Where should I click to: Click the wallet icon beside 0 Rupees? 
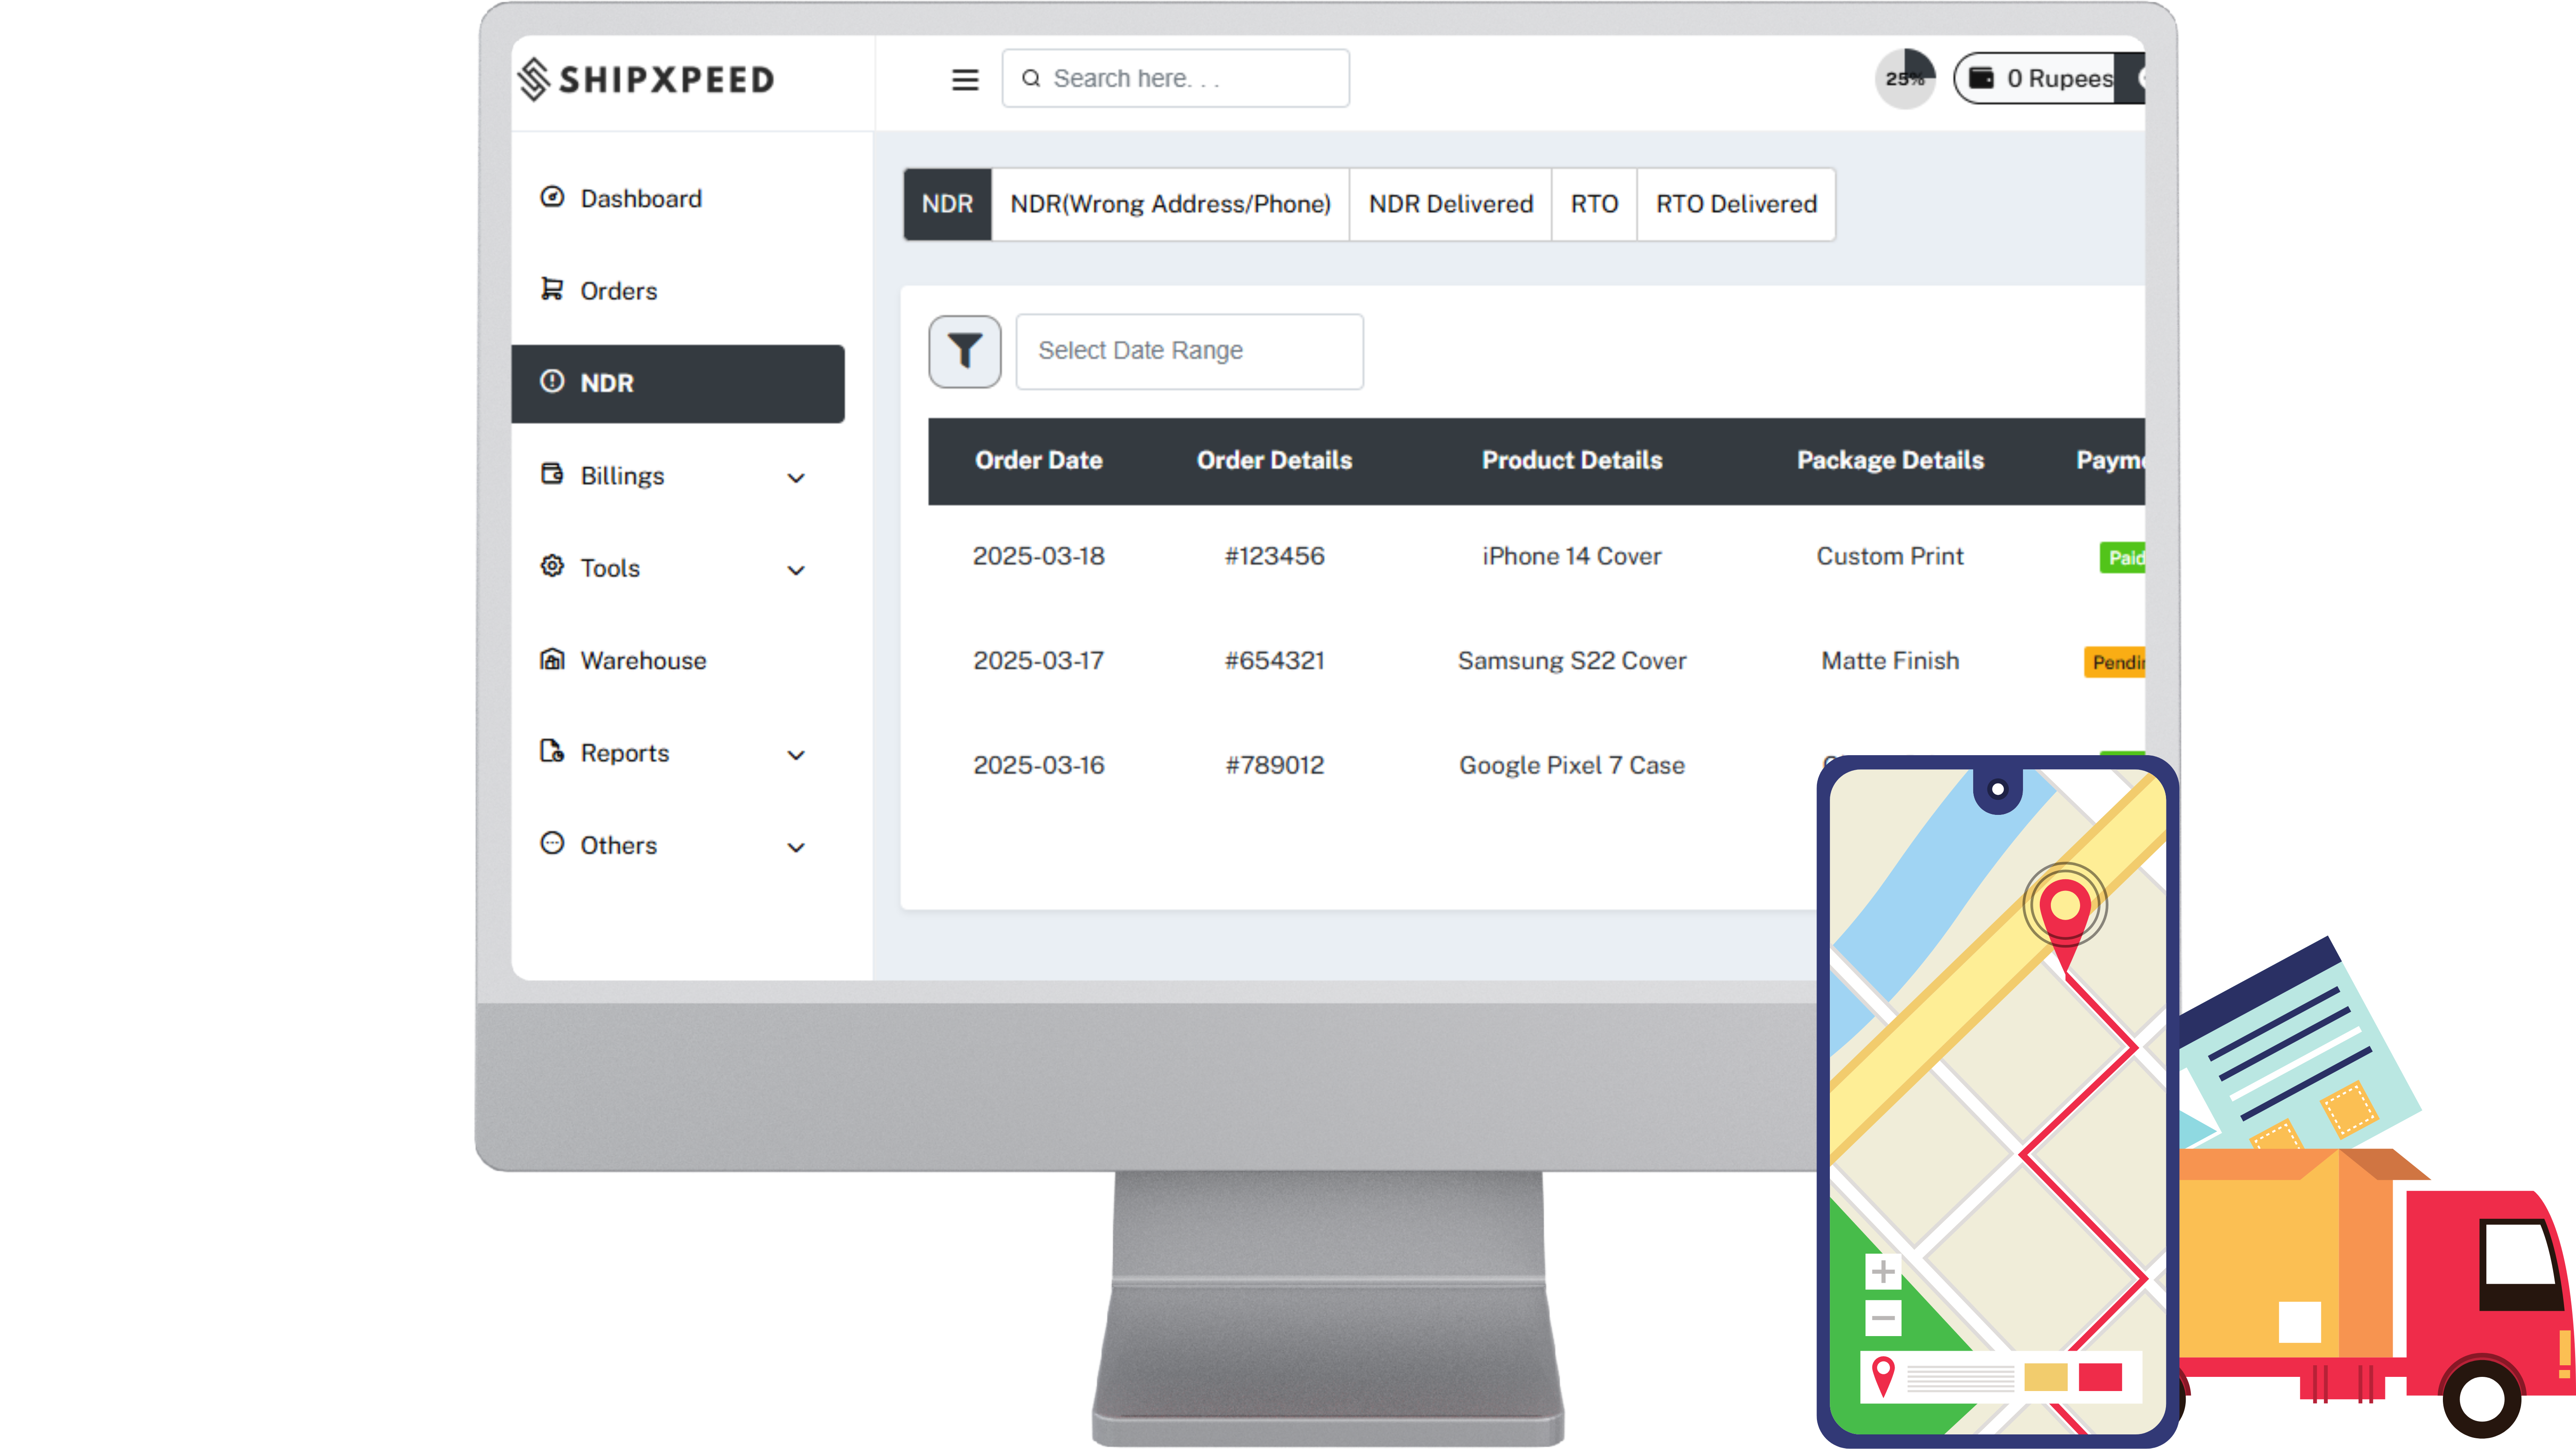coord(1981,78)
